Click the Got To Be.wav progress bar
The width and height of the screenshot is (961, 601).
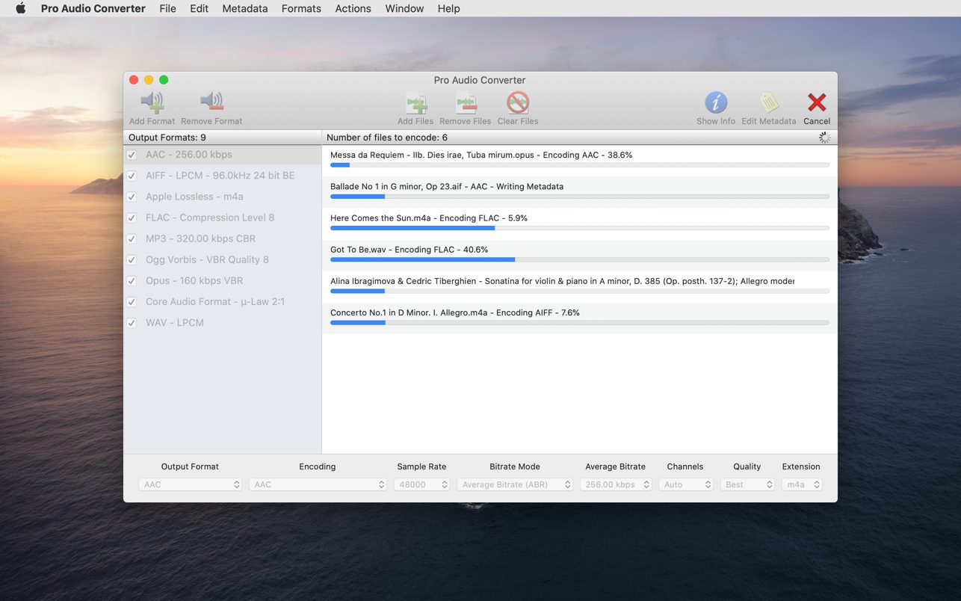[x=579, y=259]
